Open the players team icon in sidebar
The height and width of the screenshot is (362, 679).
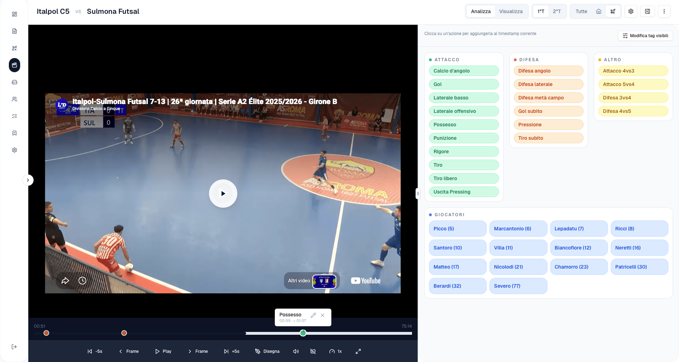(14, 99)
